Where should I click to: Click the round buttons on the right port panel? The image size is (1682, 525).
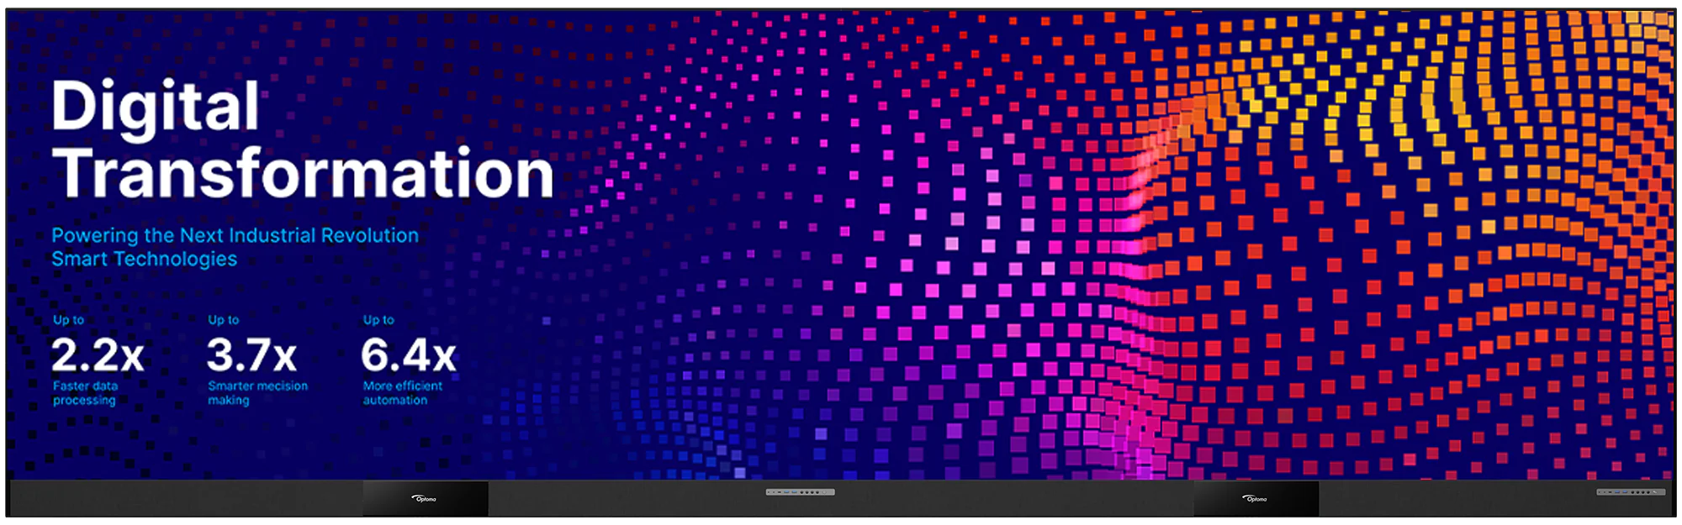coord(1642,492)
